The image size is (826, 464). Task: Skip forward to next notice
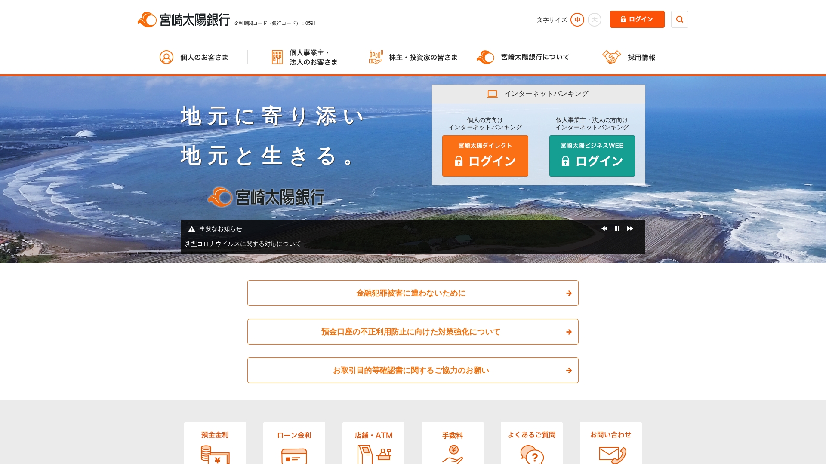coord(630,229)
